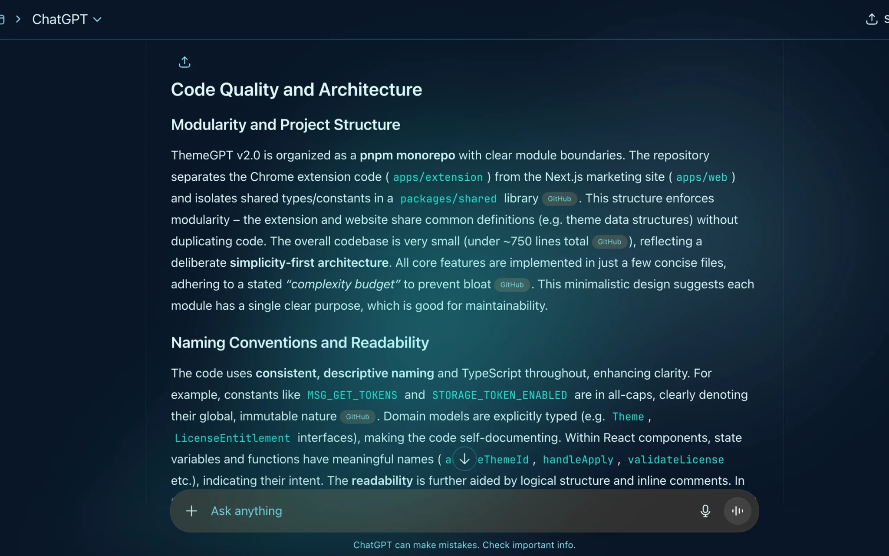889x556 pixels.
Task: Open GitHub citation after immutable nature
Action: 357,417
